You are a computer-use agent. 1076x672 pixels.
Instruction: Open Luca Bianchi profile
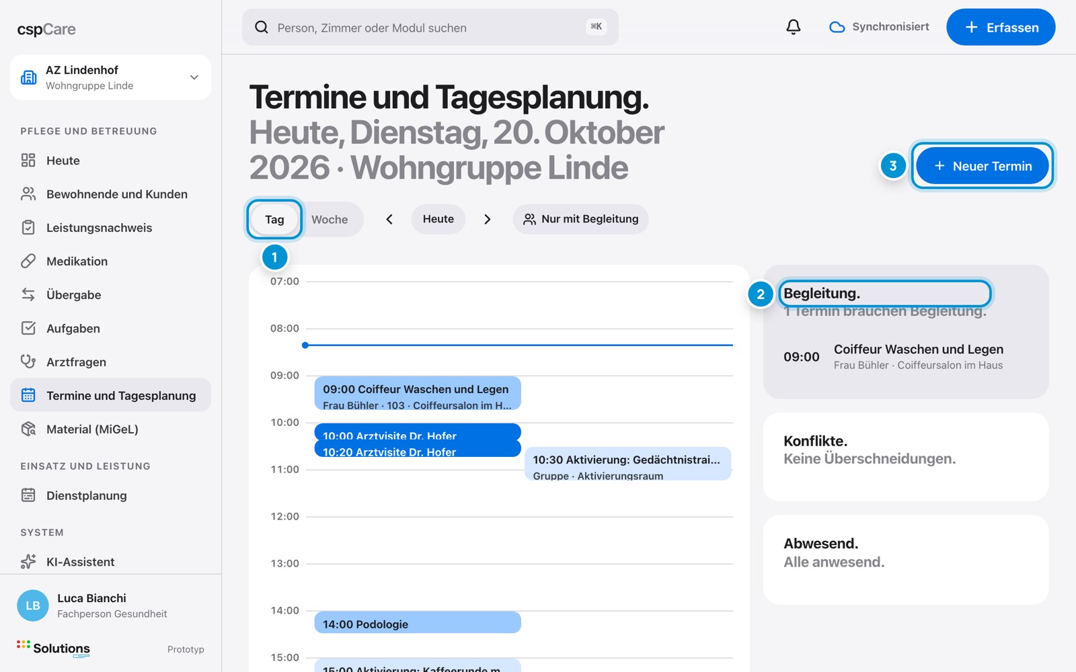pyautogui.click(x=110, y=605)
